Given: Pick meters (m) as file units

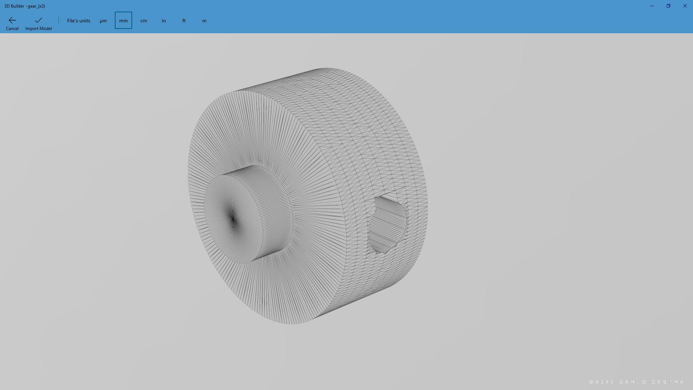Looking at the screenshot, I should pyautogui.click(x=204, y=21).
